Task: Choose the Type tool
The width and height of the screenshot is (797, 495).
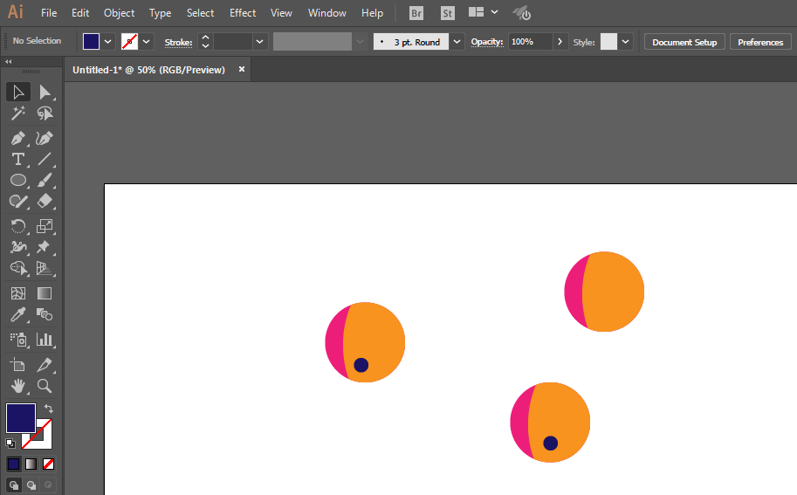Action: pyautogui.click(x=18, y=160)
